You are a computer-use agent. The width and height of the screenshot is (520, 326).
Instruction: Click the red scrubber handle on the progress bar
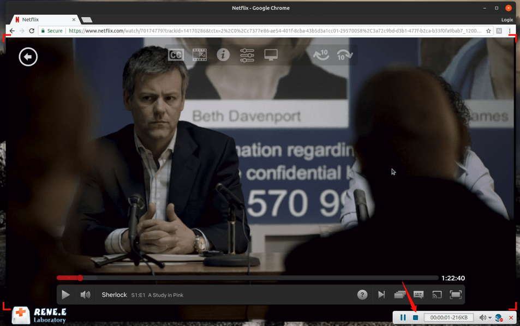tap(80, 278)
